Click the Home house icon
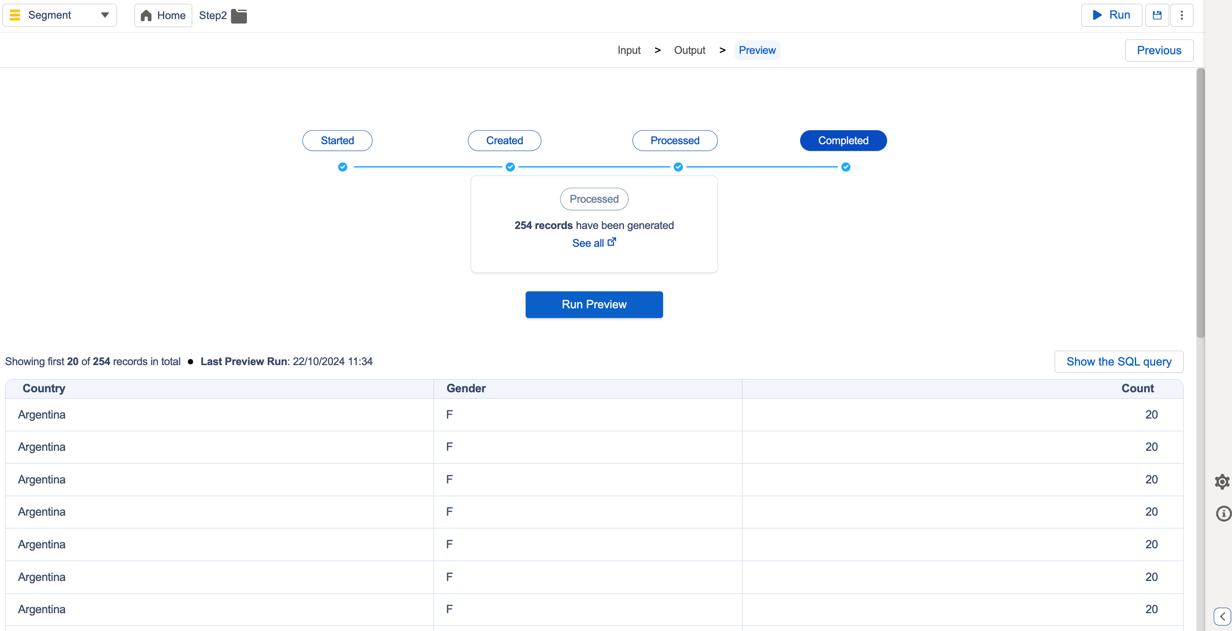Screen dimensions: 1232x631 pyautogui.click(x=146, y=15)
